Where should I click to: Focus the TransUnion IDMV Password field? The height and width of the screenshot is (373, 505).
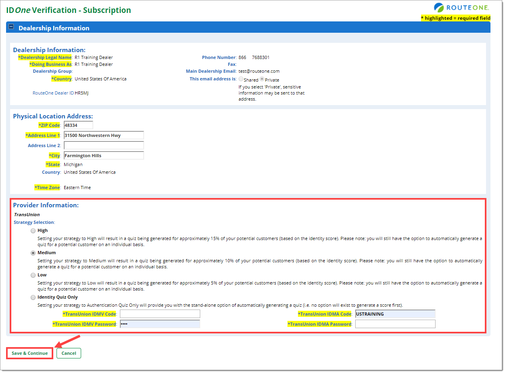[x=160, y=324]
